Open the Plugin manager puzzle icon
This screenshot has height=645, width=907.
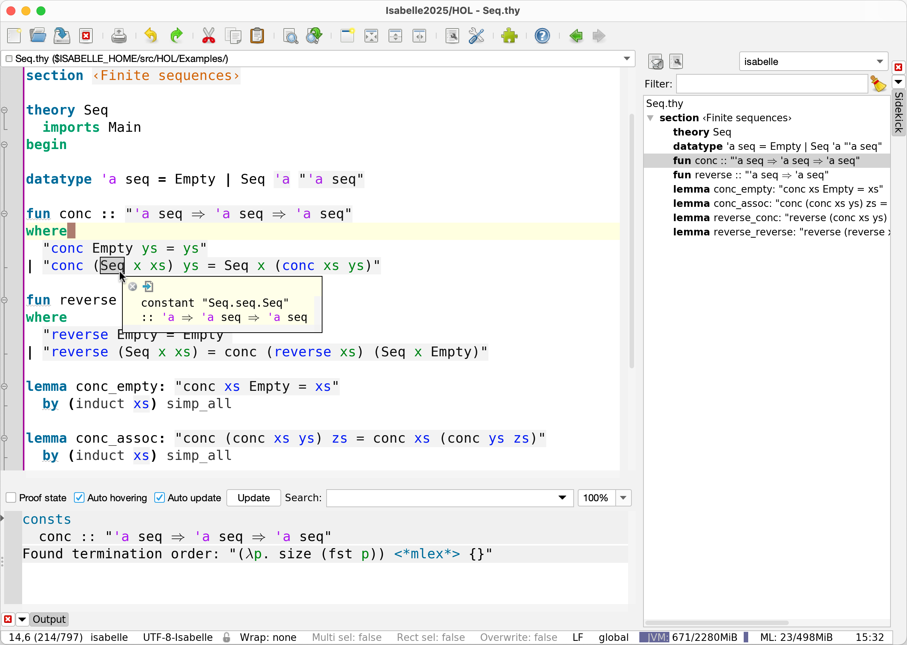click(x=509, y=36)
